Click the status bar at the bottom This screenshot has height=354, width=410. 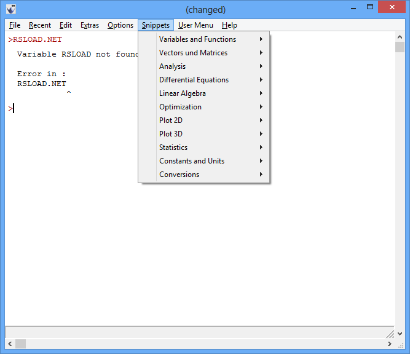(x=200, y=332)
